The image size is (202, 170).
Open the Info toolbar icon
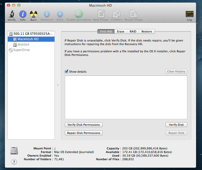[x=23, y=14]
